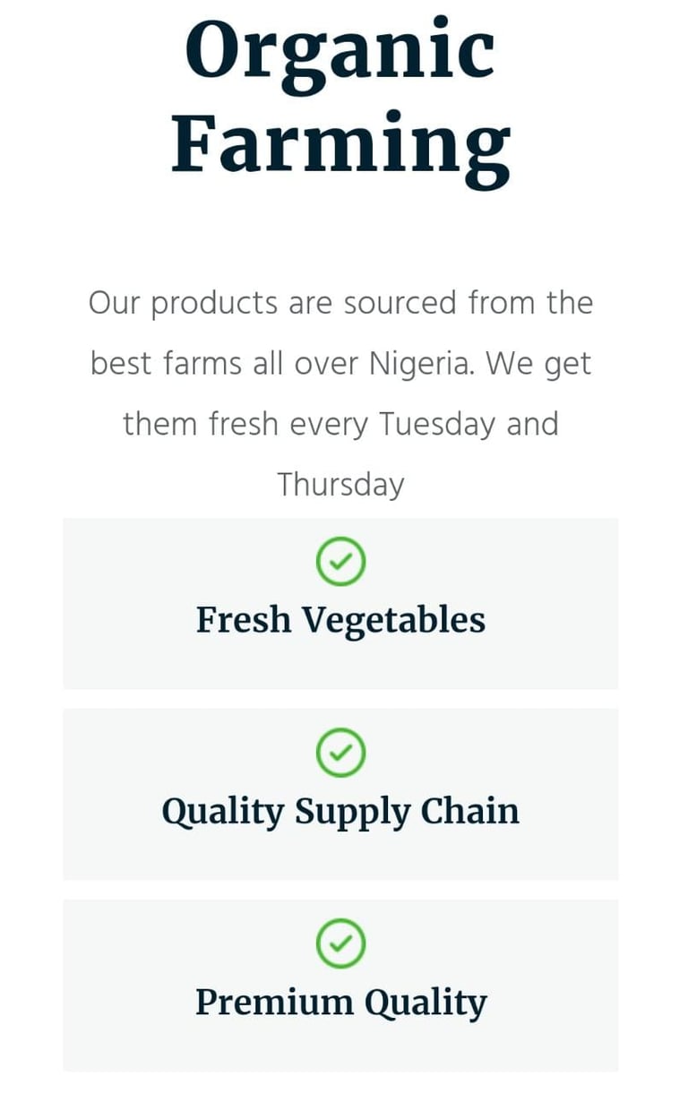688x1094 pixels.
Task: Click the checkmark icon above Quality Supply Chain
Action: (x=340, y=753)
